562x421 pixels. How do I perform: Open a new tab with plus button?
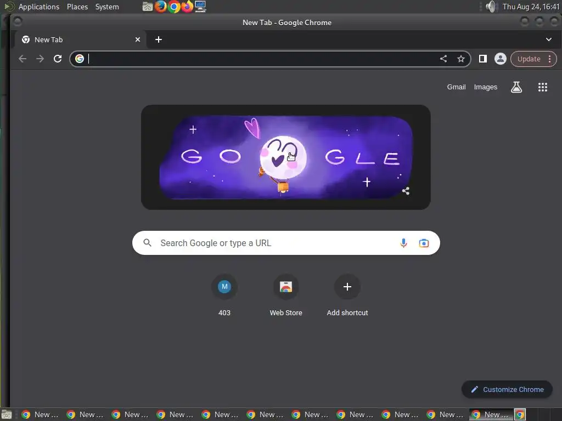point(159,39)
